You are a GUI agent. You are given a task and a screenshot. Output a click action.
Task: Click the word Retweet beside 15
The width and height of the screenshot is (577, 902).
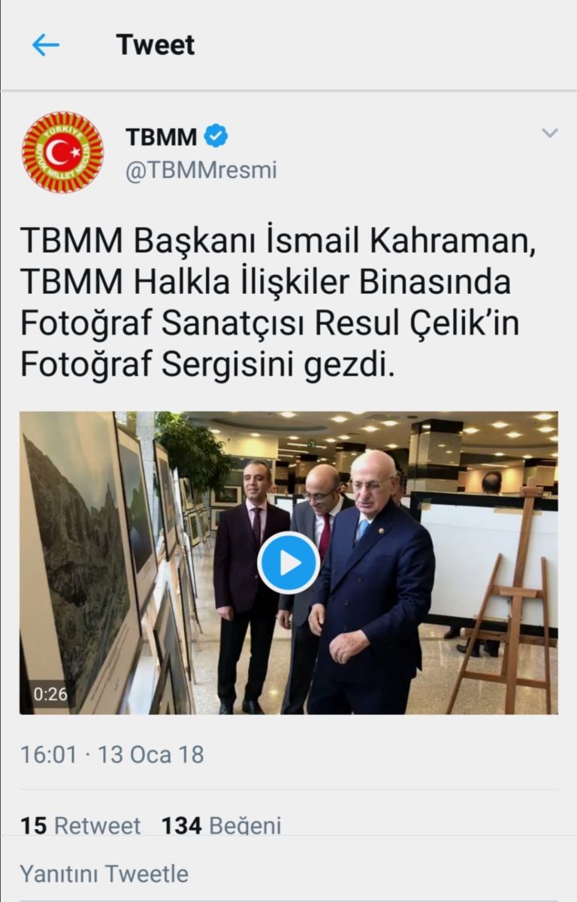(x=98, y=825)
